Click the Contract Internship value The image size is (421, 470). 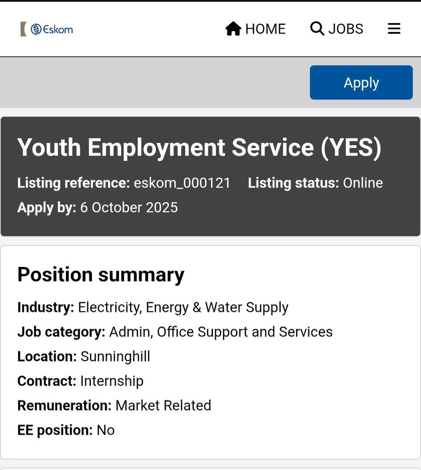pyautogui.click(x=112, y=381)
